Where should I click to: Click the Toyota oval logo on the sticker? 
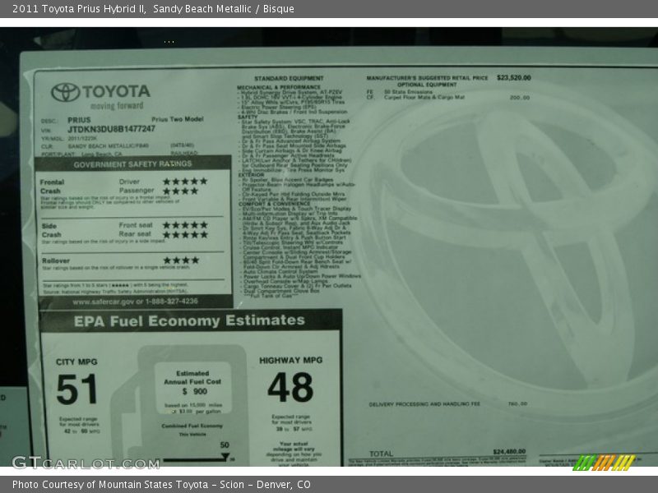pos(65,92)
